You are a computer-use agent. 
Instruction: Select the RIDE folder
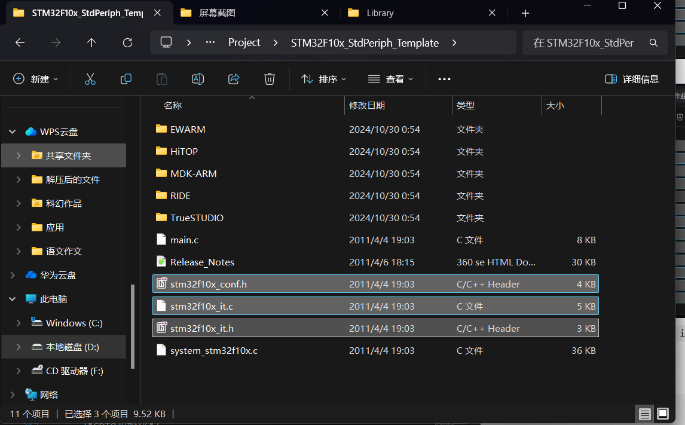(375, 195)
